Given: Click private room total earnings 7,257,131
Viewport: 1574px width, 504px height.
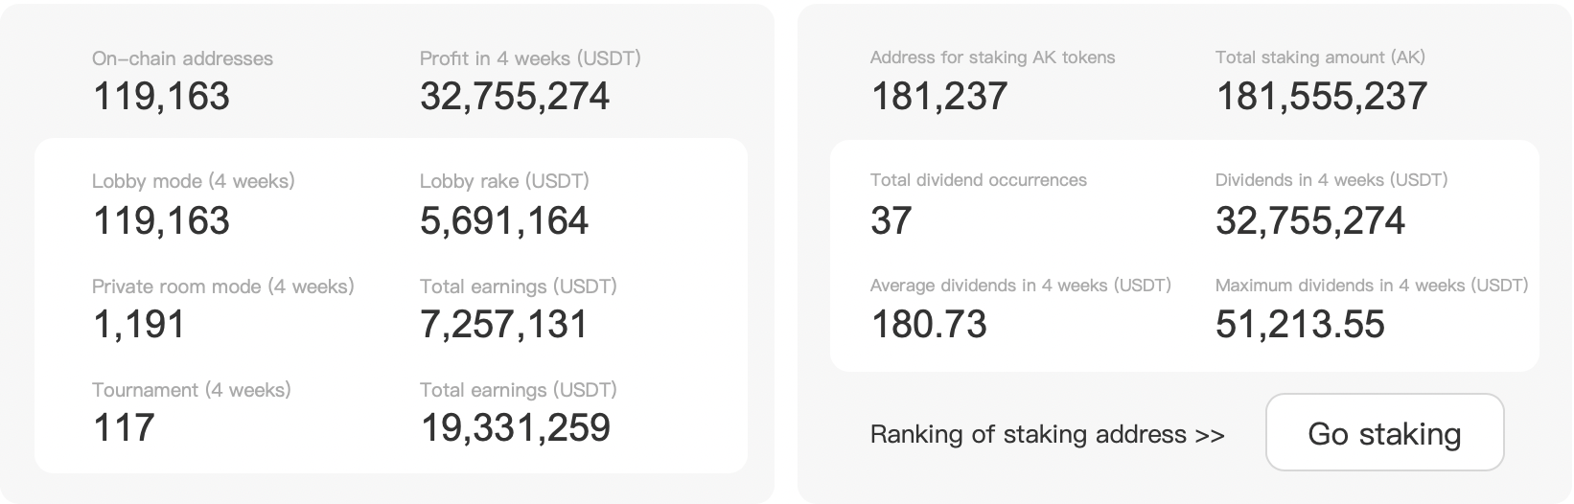Looking at the screenshot, I should [503, 324].
